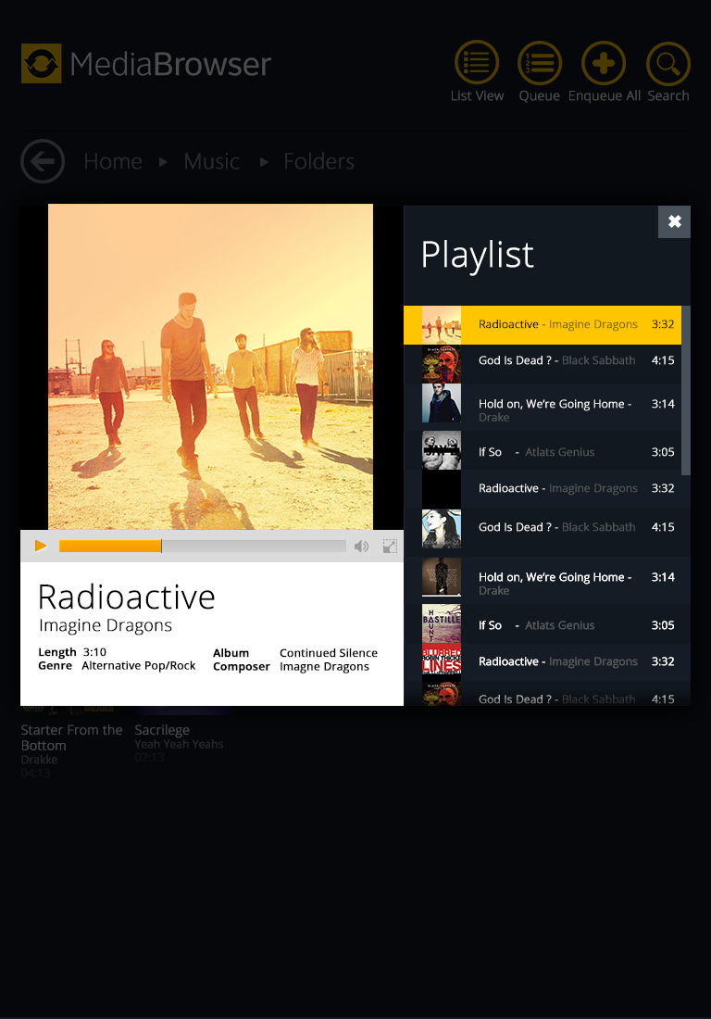This screenshot has height=1019, width=711.
Task: Click the Continued Silence album value
Action: click(x=329, y=653)
